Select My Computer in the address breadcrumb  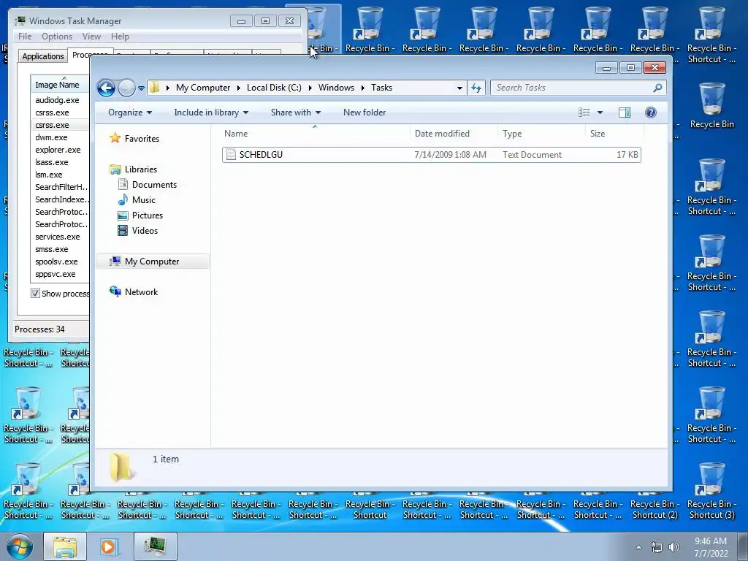203,88
